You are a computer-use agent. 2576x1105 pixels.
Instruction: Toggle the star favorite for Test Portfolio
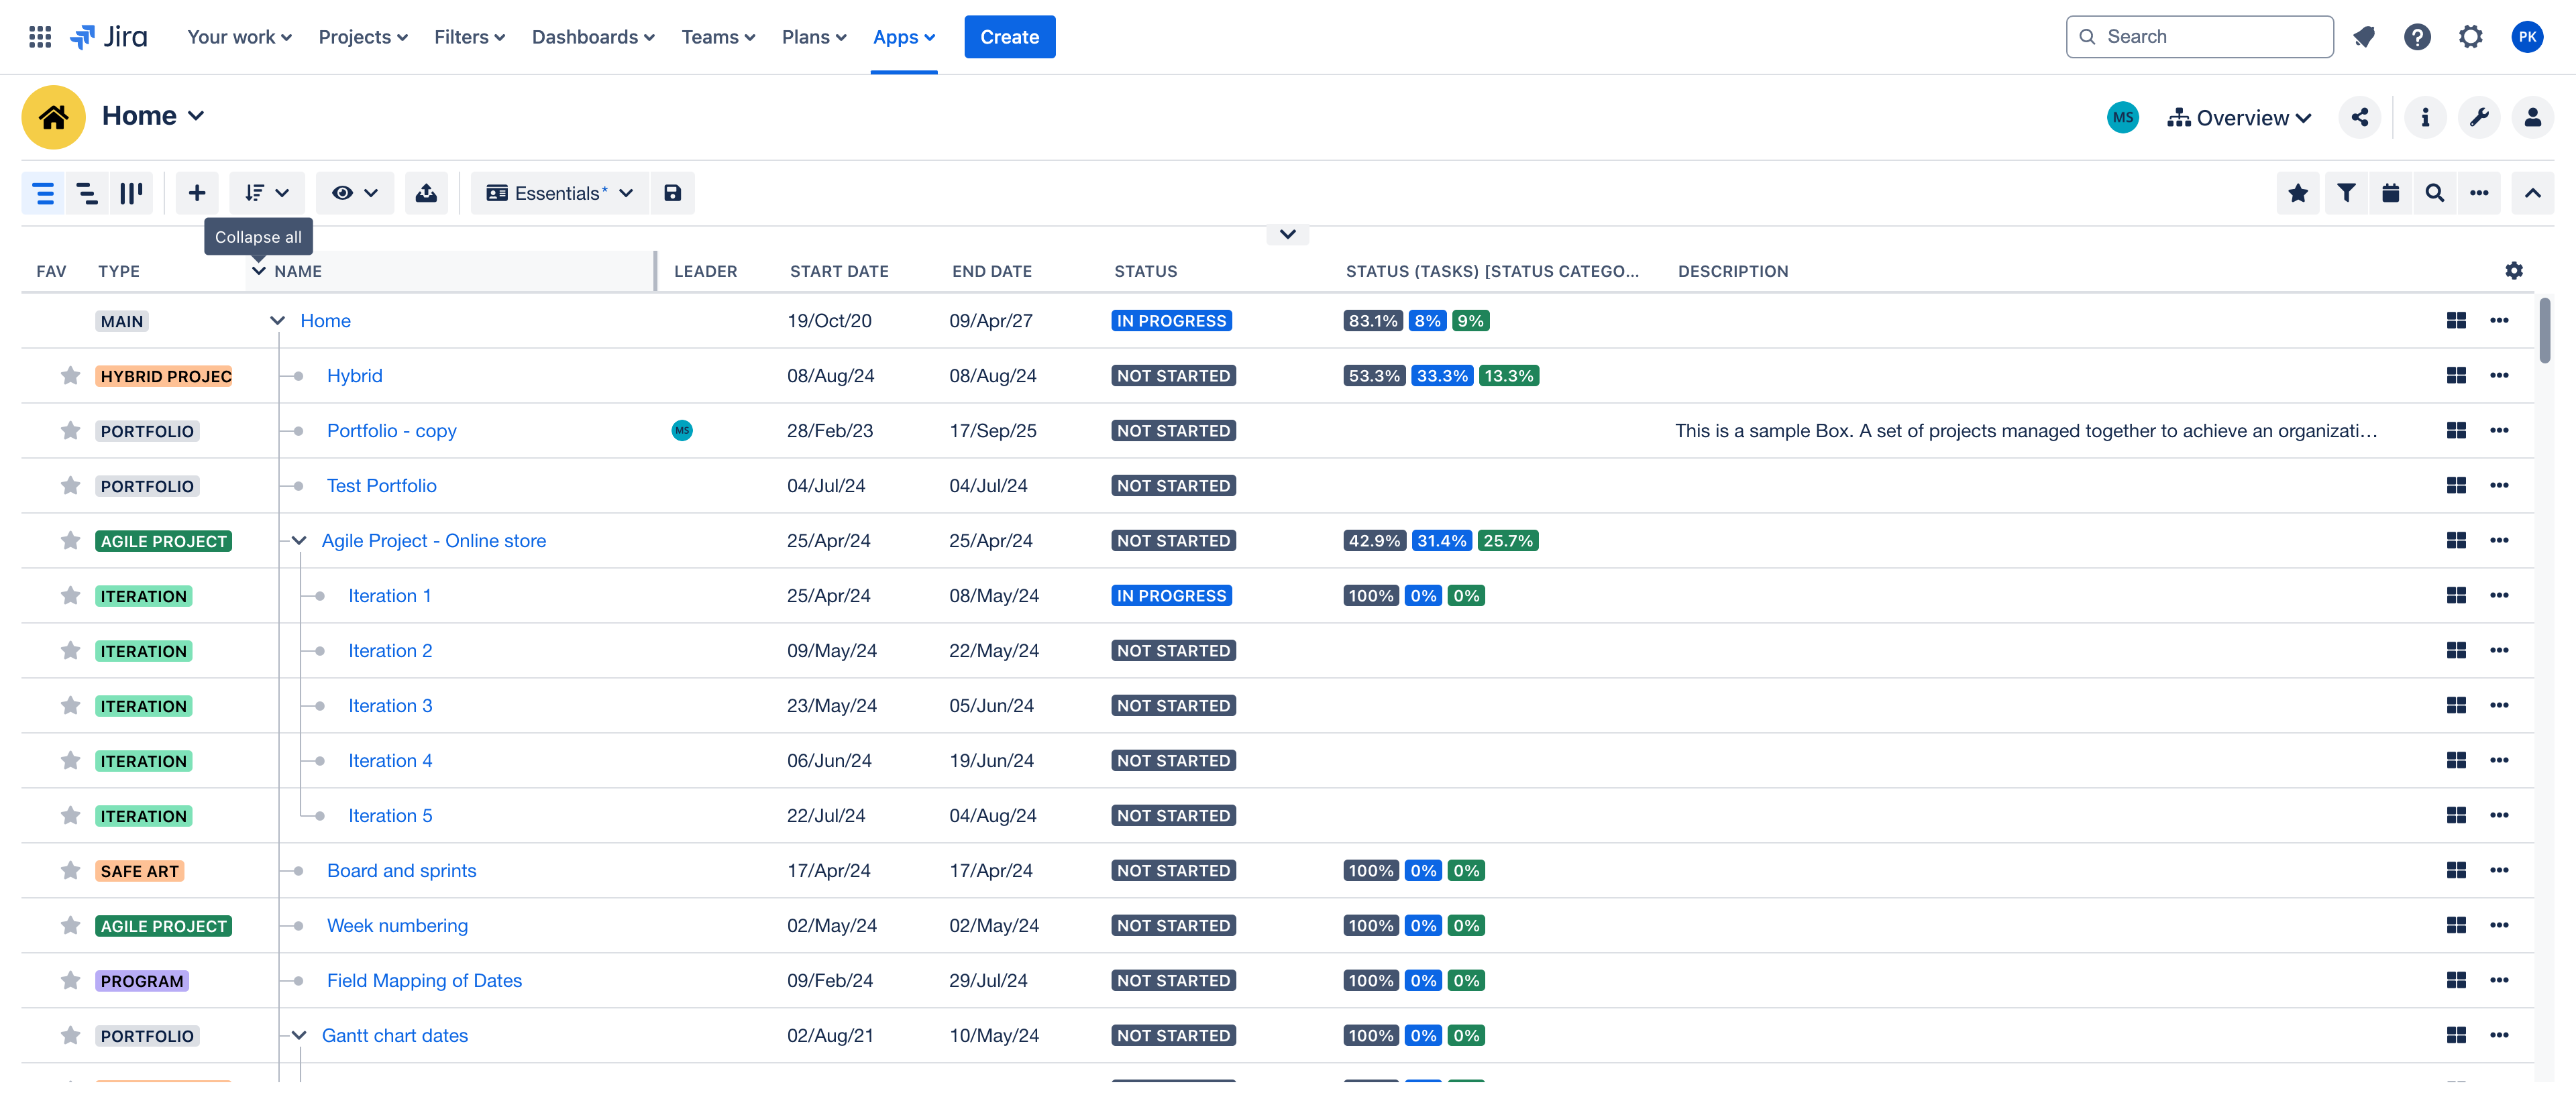click(x=67, y=484)
